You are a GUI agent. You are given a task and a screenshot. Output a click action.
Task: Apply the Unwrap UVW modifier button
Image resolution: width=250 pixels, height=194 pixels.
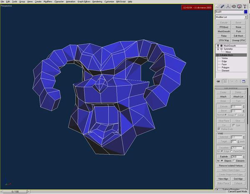[x=238, y=40]
